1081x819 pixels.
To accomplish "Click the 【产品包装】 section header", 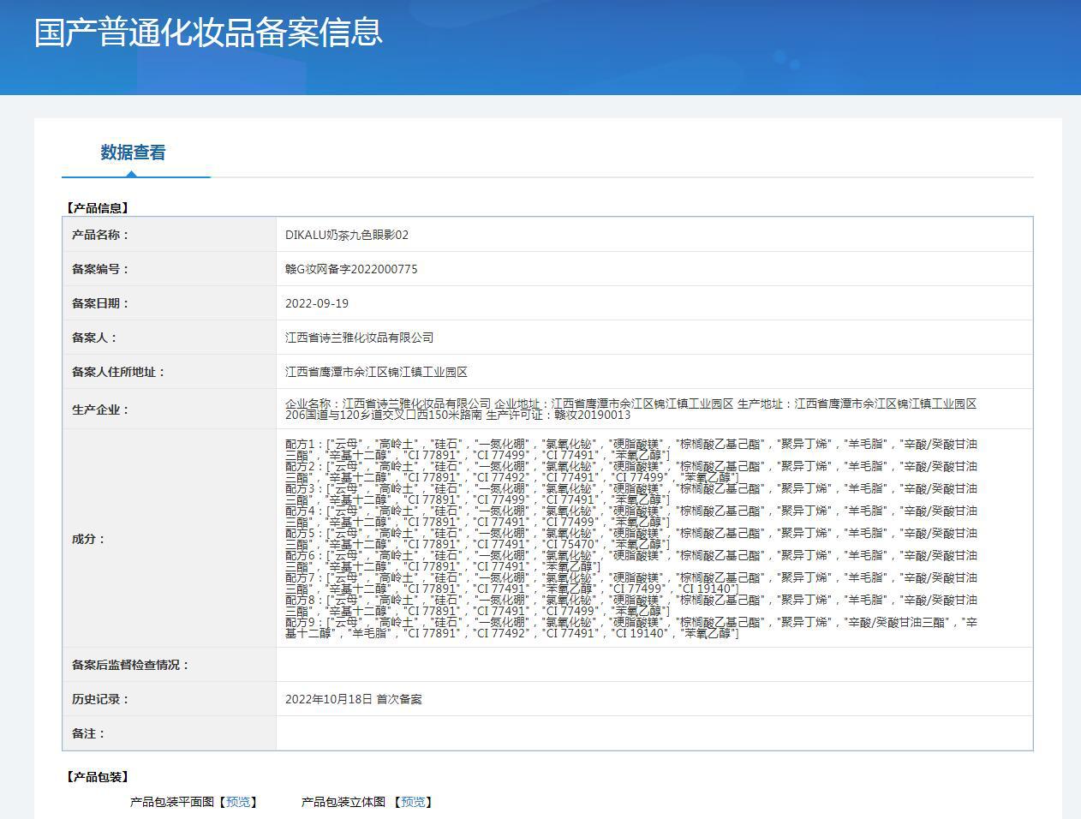I will pos(97,777).
